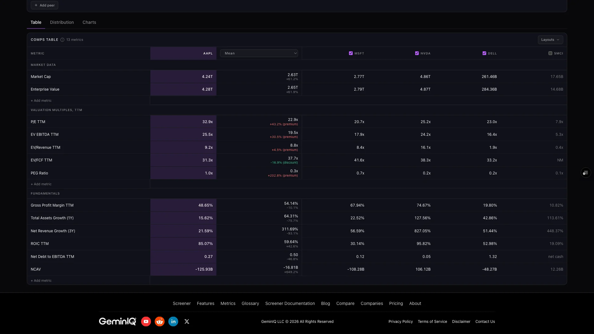Open the X (Twitter) icon in footer
594x334 pixels.
click(x=187, y=322)
